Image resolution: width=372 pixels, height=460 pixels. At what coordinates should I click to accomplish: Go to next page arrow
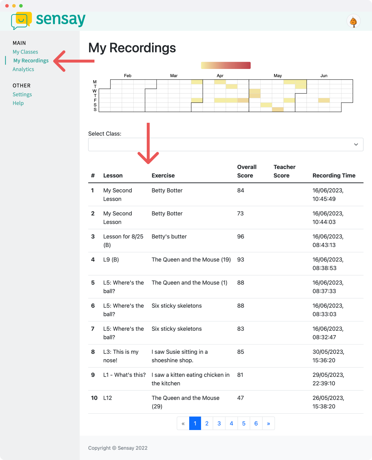(x=269, y=423)
